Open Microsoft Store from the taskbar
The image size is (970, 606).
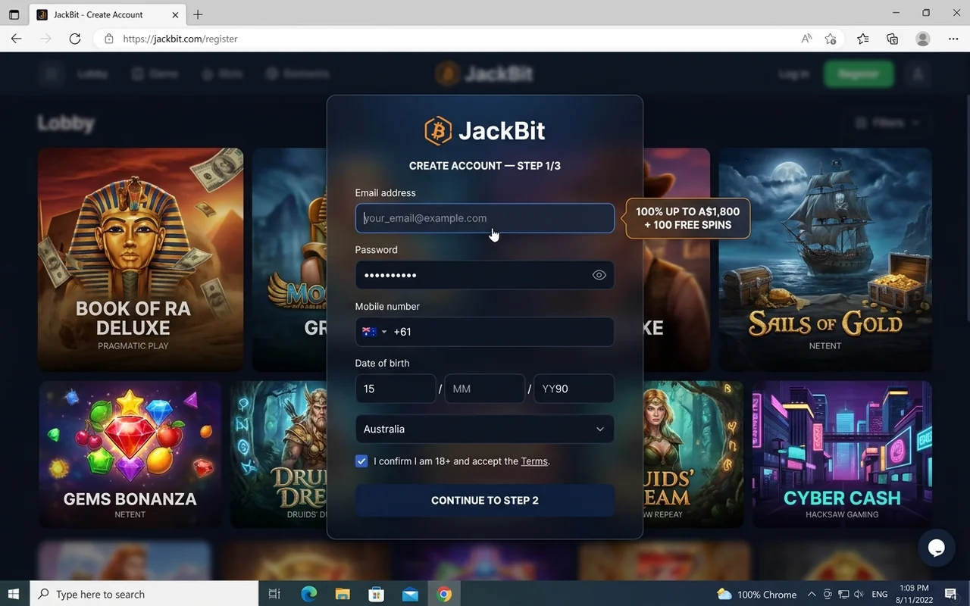tap(377, 594)
